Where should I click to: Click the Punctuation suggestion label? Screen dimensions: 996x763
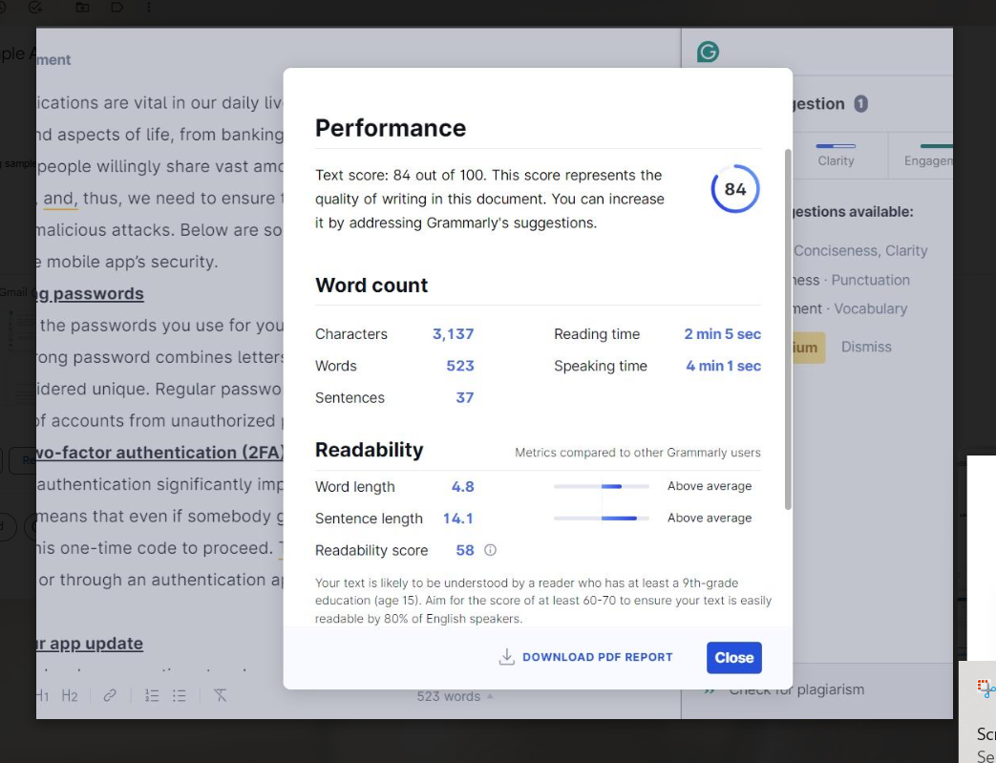(x=870, y=280)
